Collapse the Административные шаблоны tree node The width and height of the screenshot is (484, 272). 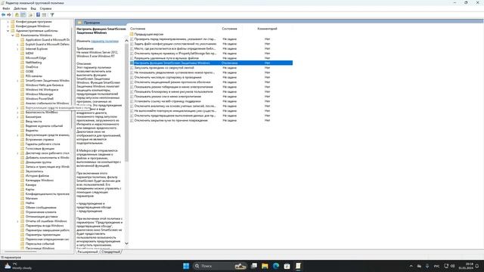[x=8, y=31]
